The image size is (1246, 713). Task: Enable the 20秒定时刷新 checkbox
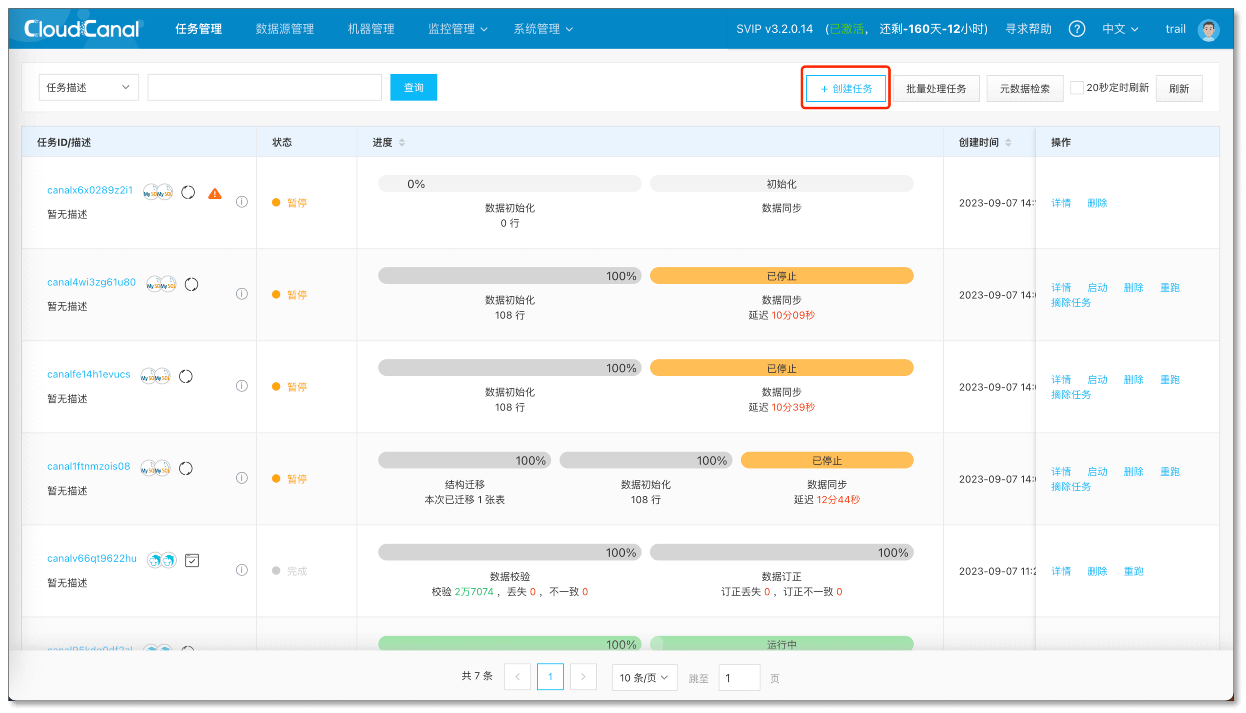click(1076, 87)
